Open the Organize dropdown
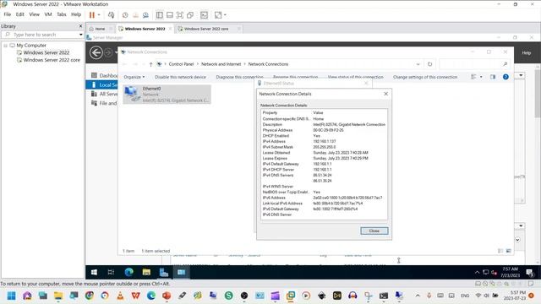 (x=134, y=77)
